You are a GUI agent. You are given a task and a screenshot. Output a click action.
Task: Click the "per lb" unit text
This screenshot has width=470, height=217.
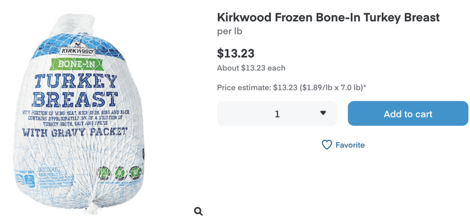click(230, 32)
